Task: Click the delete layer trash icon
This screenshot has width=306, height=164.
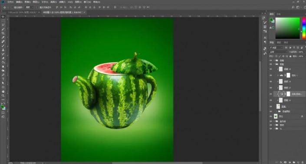Action: click(x=303, y=162)
